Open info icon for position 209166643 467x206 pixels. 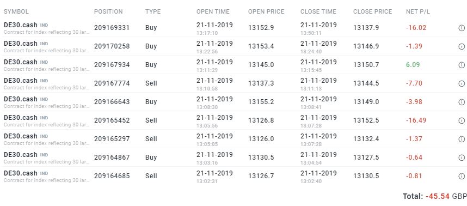tap(462, 102)
